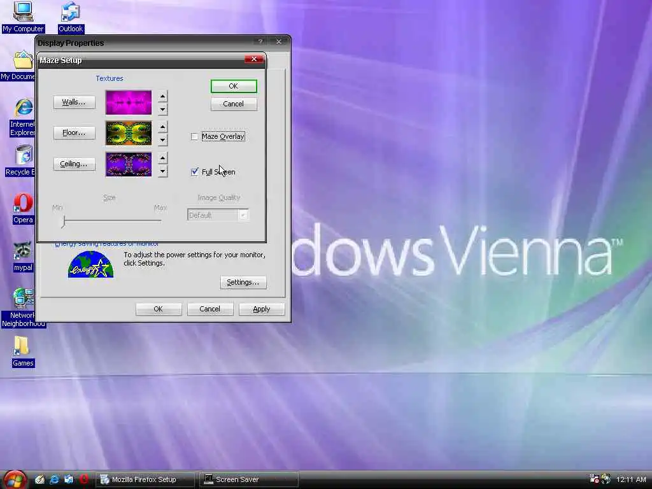The width and height of the screenshot is (652, 489).
Task: Switch to Screen Saver taskbar item
Action: point(249,479)
